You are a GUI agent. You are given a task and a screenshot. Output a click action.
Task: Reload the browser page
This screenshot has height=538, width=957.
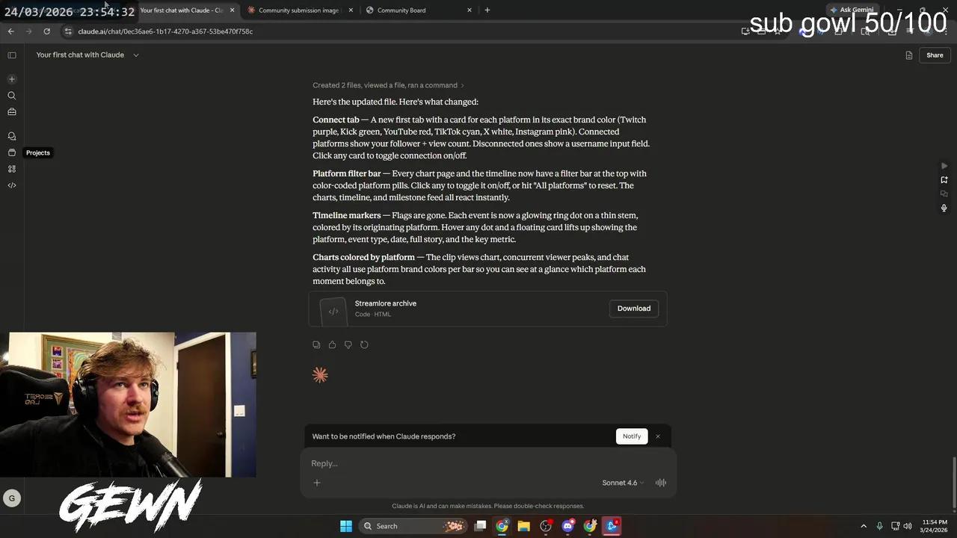pos(46,31)
